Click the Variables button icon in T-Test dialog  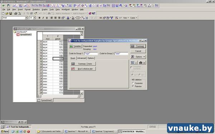tap(71, 46)
